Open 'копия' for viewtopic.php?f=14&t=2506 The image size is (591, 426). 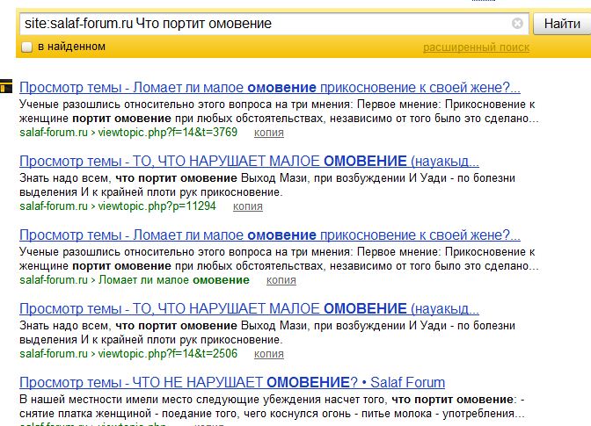[x=269, y=354]
